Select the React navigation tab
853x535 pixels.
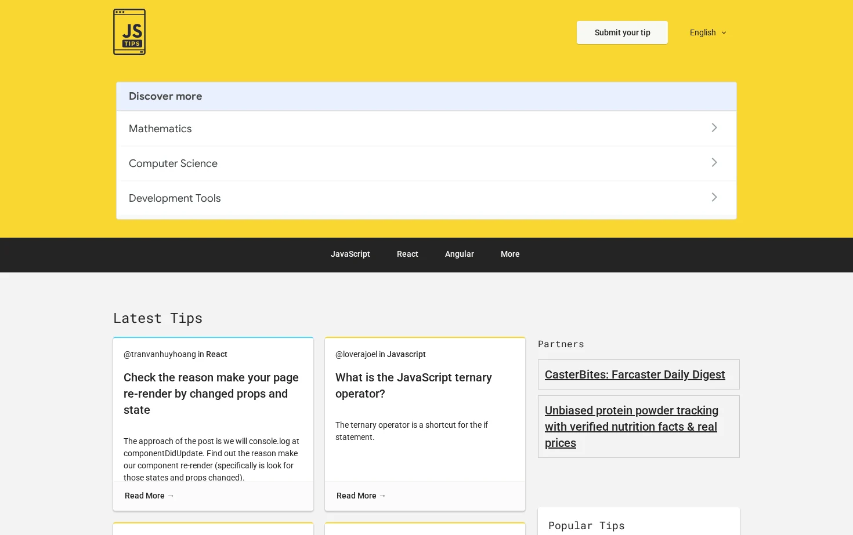pos(407,254)
